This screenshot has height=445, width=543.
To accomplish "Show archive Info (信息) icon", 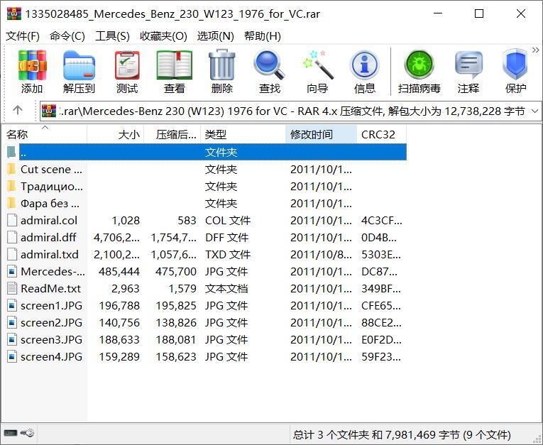I will (x=364, y=72).
